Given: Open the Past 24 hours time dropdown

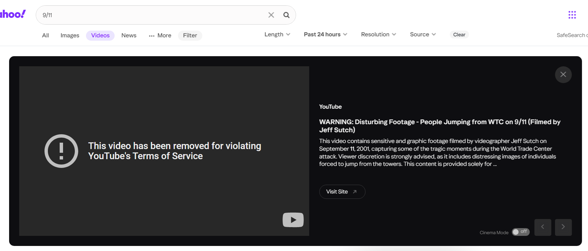Looking at the screenshot, I should point(325,34).
